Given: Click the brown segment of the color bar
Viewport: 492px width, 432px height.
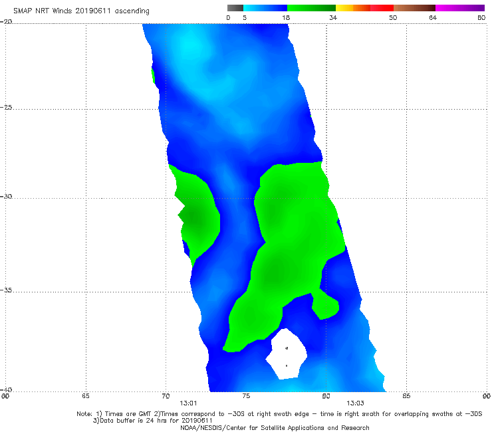Looking at the screenshot, I should coord(414,8).
